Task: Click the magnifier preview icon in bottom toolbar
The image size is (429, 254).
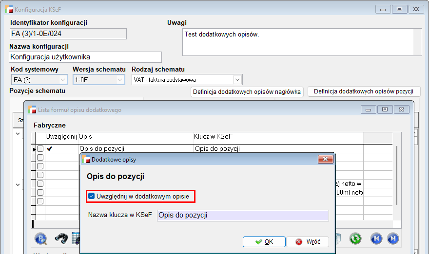Action: click(x=41, y=238)
